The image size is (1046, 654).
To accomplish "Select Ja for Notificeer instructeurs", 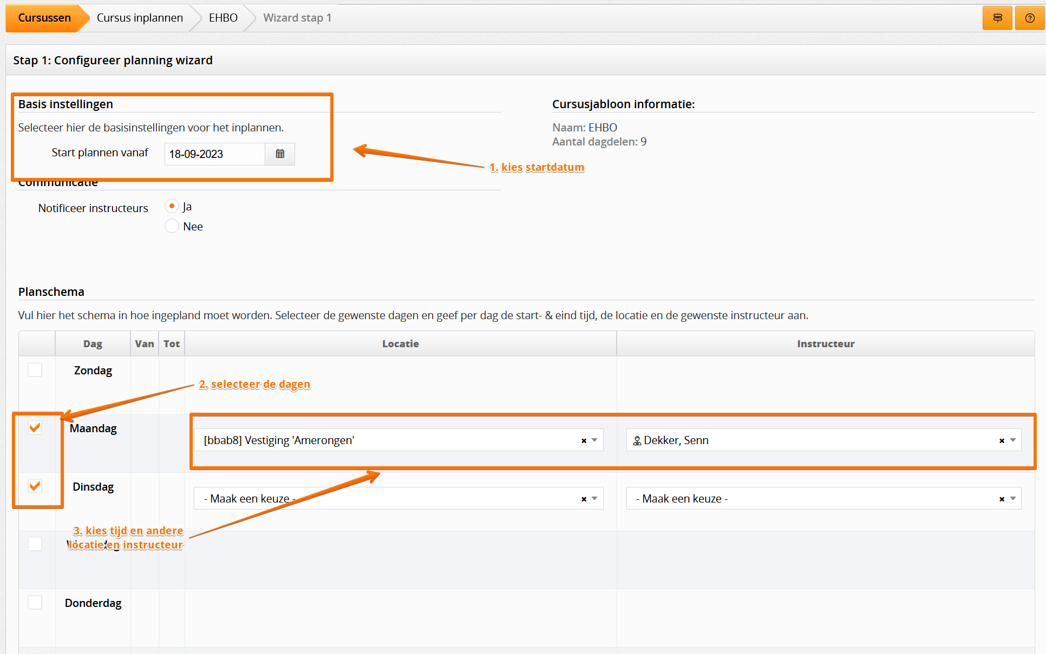I will point(172,206).
